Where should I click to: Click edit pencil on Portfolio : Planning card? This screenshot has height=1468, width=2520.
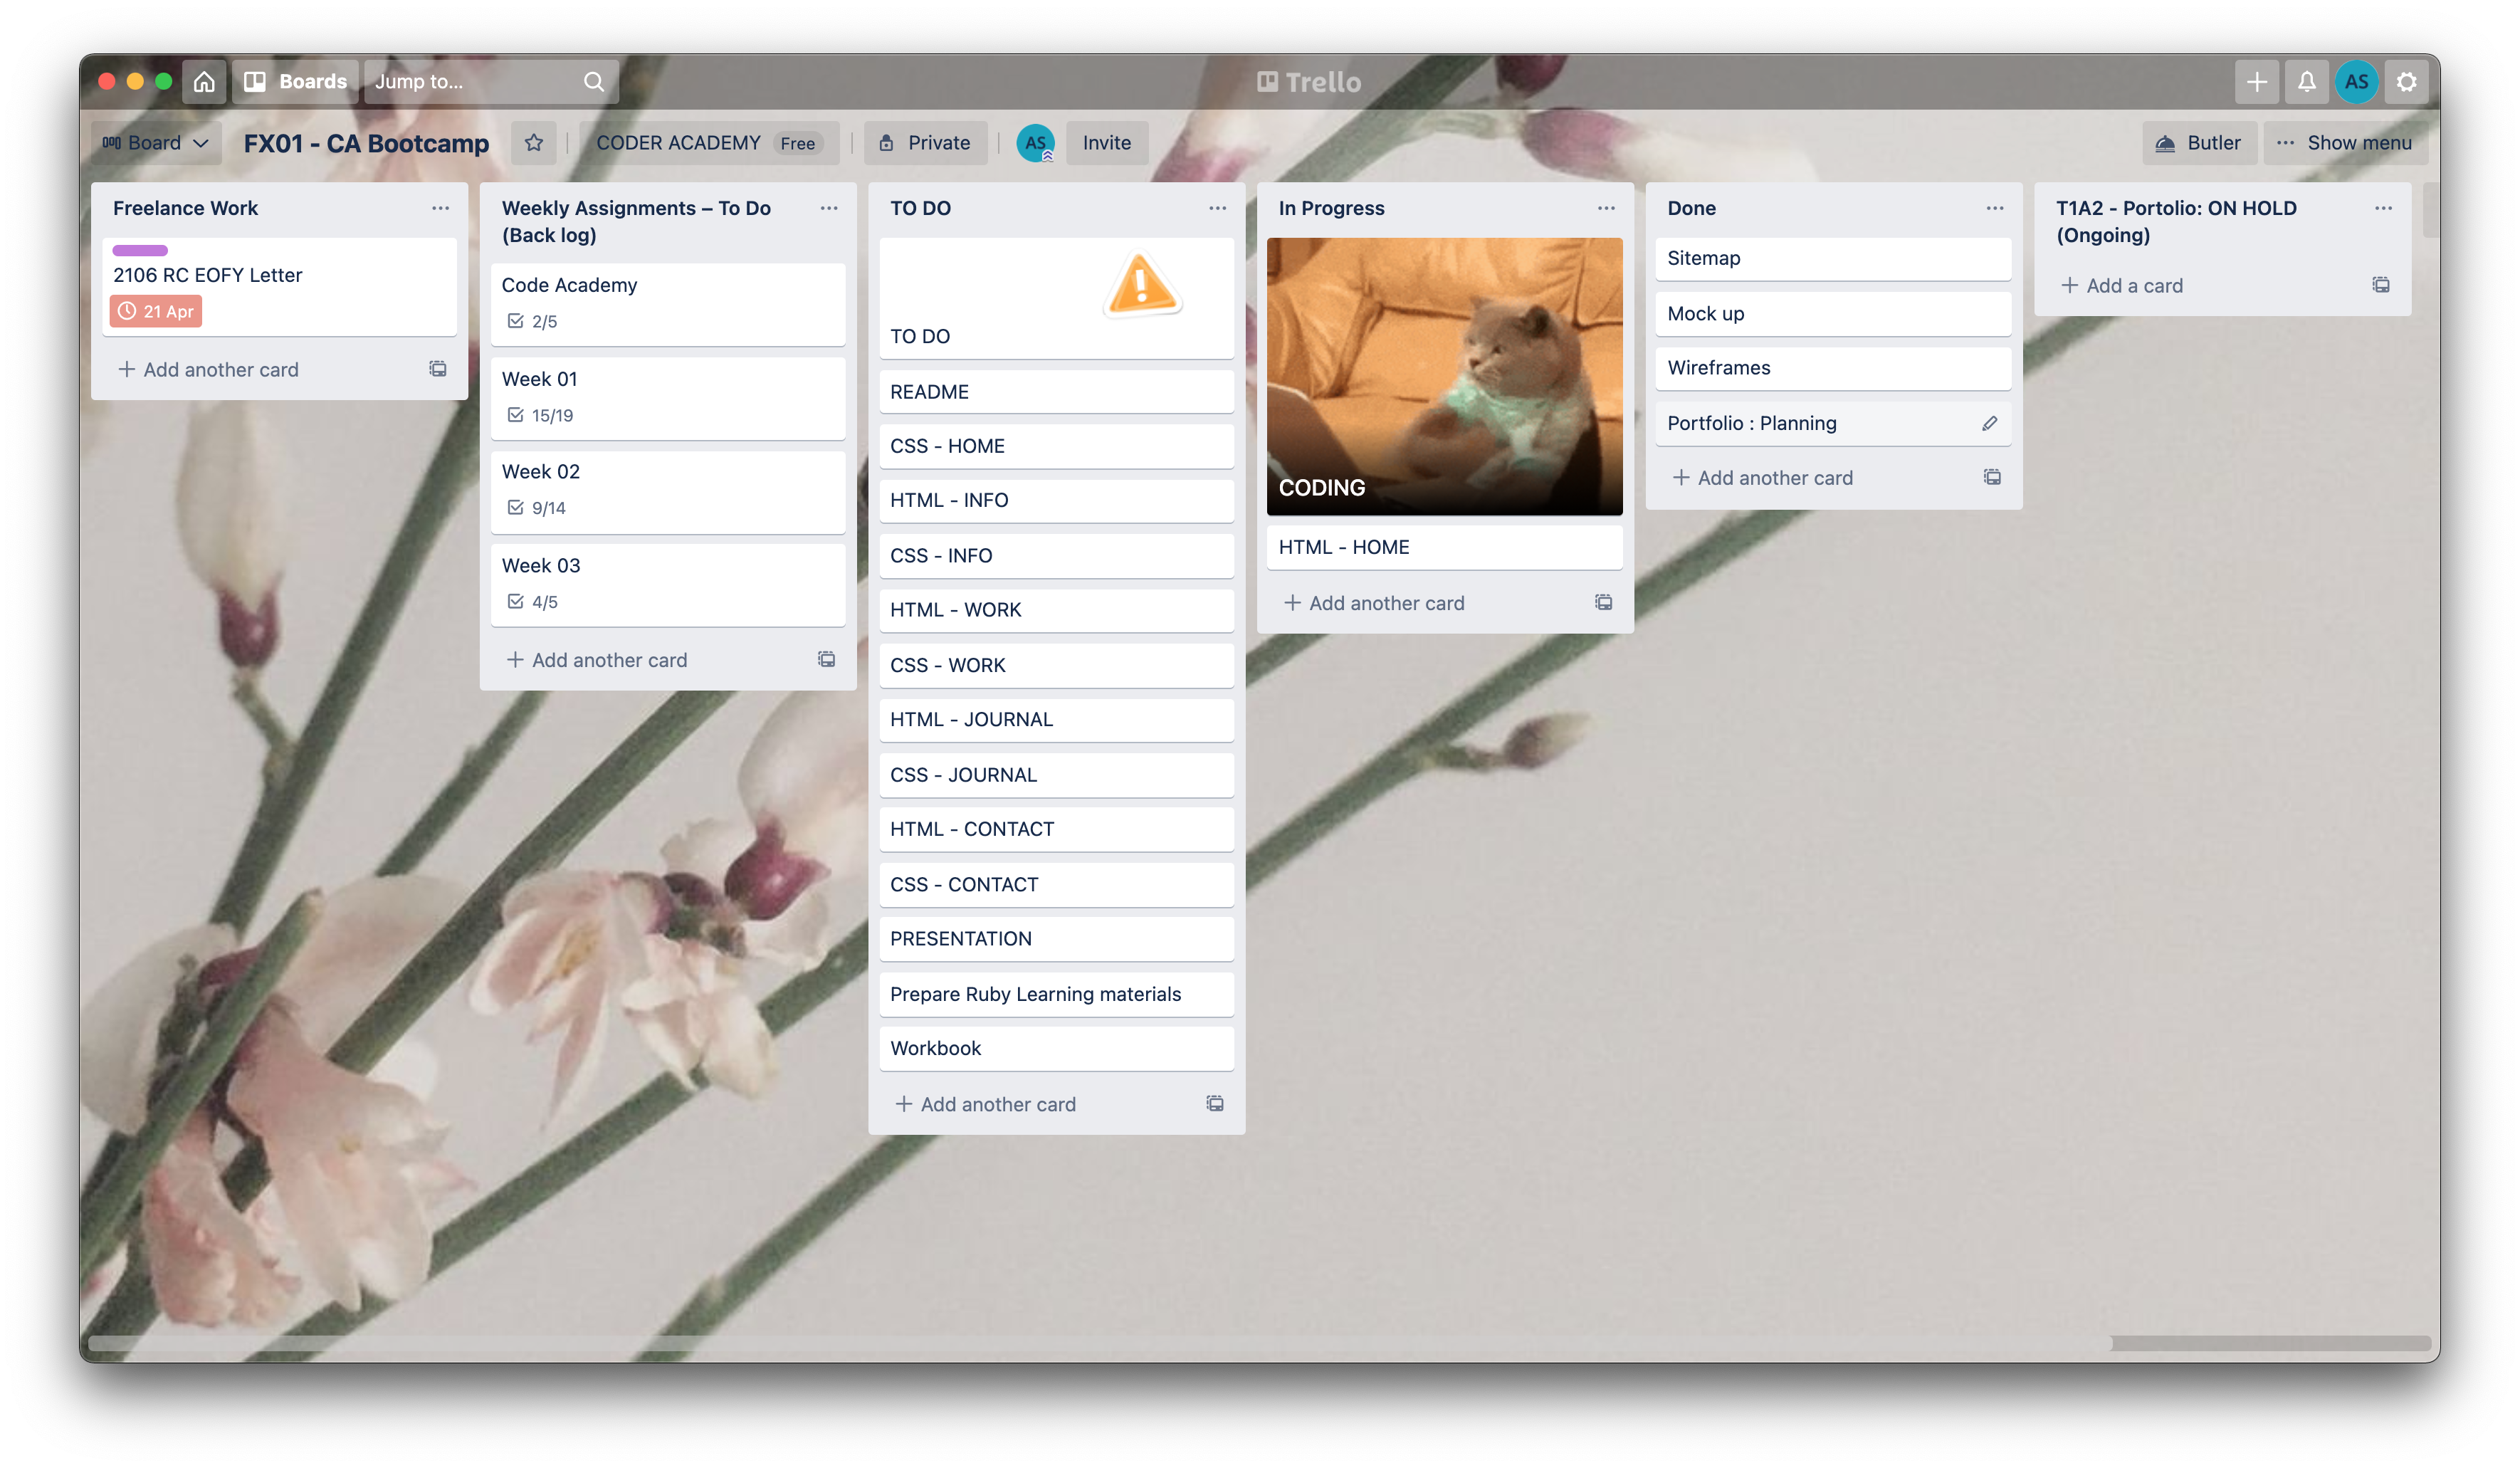pyautogui.click(x=1990, y=423)
